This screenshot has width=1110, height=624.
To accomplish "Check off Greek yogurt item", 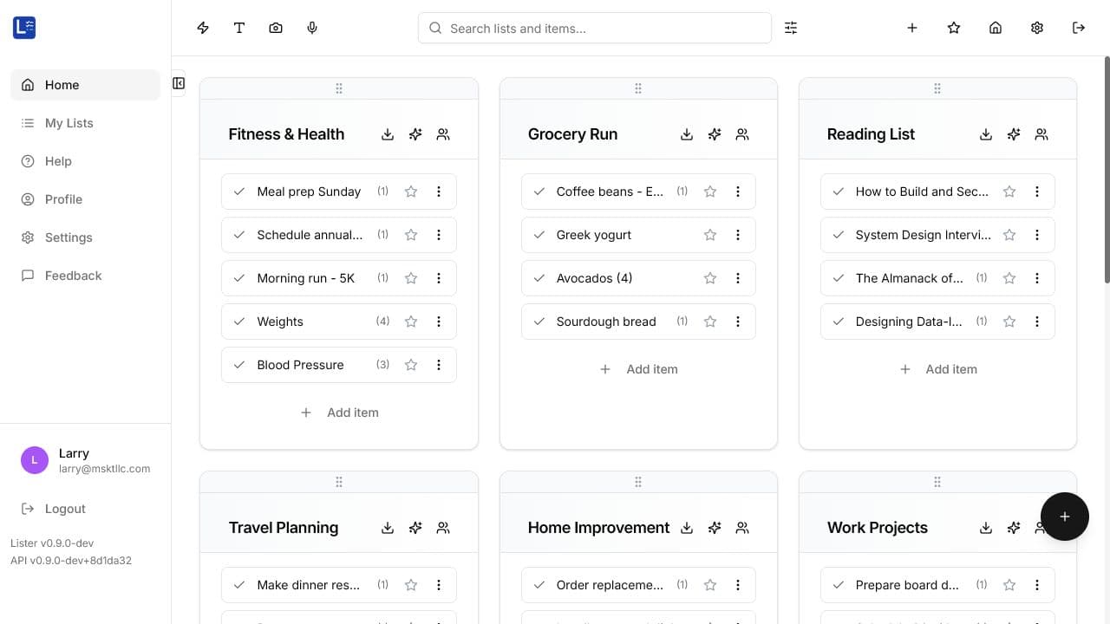I will [x=539, y=235].
